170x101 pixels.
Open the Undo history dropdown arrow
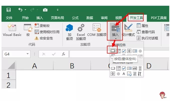pyautogui.click(x=25, y=10)
